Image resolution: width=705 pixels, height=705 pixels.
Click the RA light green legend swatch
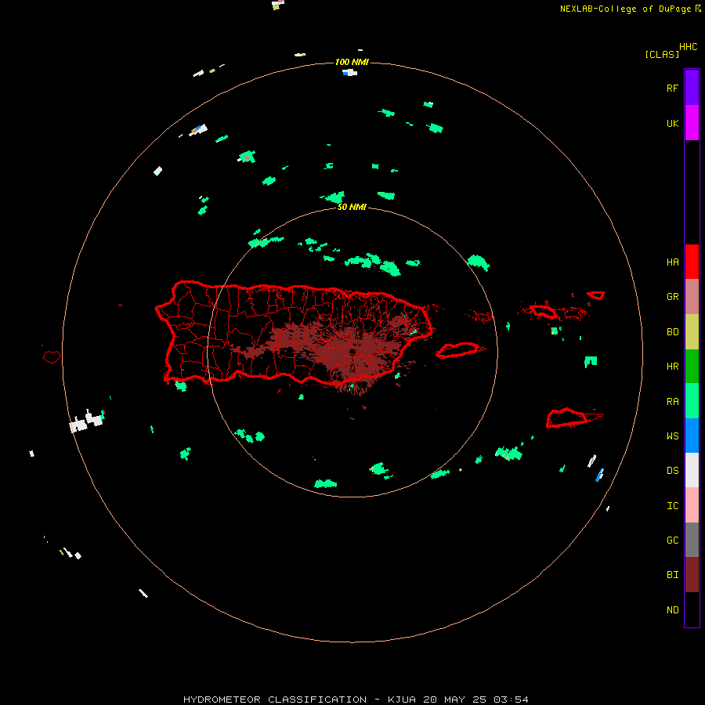pos(692,401)
